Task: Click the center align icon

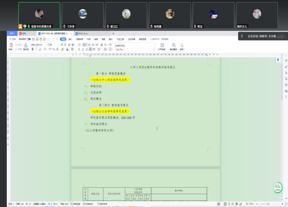Action: [83, 49]
